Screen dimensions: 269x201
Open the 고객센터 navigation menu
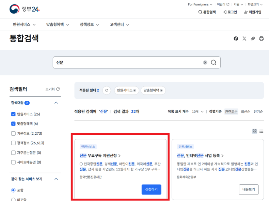[120, 25]
